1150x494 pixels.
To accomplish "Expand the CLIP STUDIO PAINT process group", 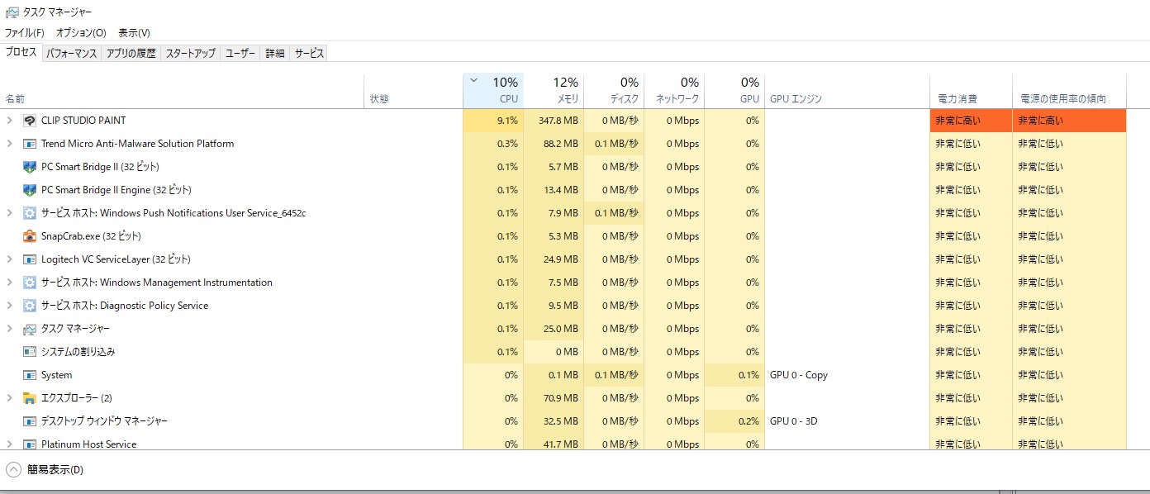I will coord(10,121).
